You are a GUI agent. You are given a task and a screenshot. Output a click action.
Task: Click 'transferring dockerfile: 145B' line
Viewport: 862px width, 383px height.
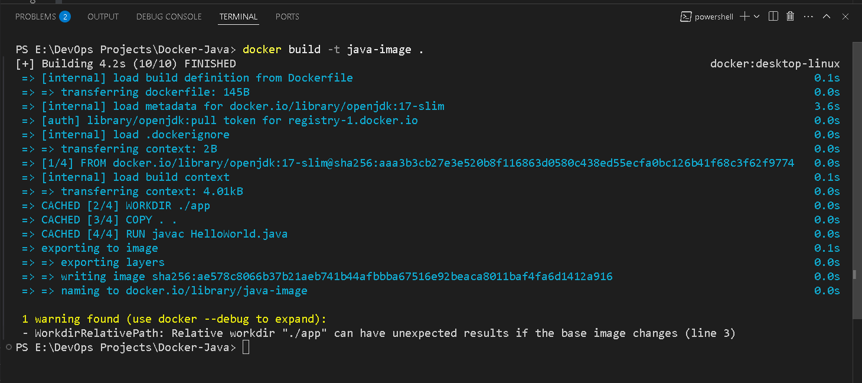pos(136,92)
